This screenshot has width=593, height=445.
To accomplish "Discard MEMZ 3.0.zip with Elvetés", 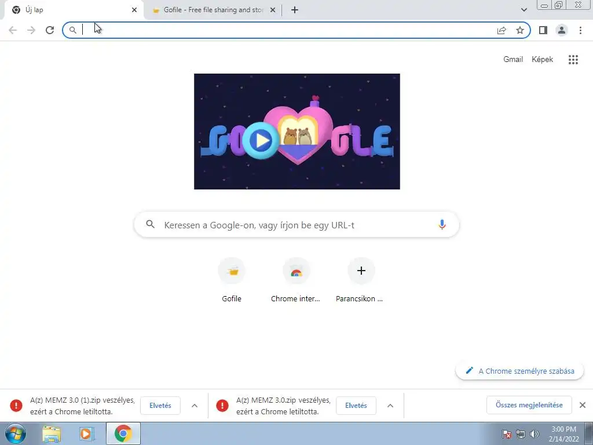I will pyautogui.click(x=356, y=405).
